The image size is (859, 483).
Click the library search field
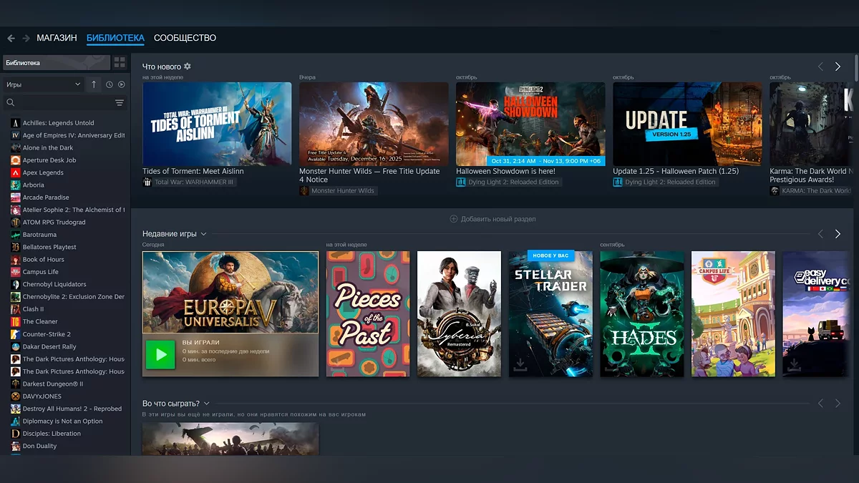point(57,103)
